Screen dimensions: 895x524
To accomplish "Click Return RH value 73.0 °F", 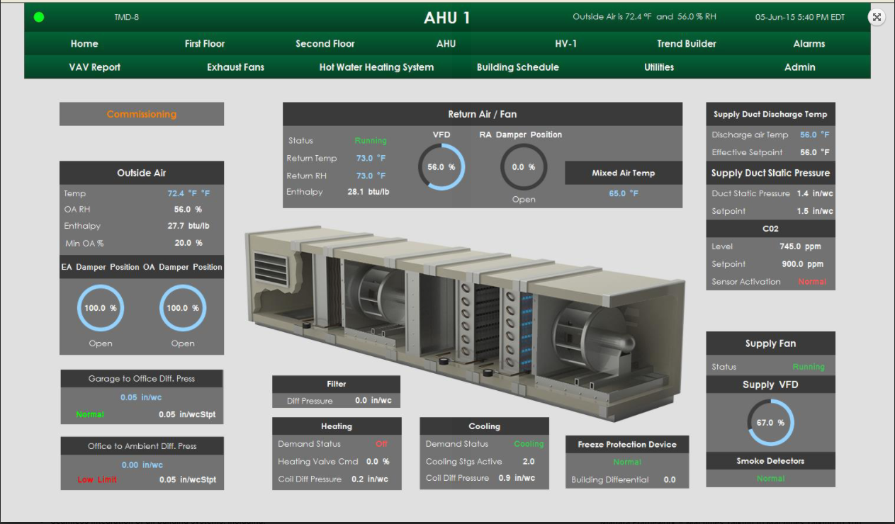I will tap(371, 176).
